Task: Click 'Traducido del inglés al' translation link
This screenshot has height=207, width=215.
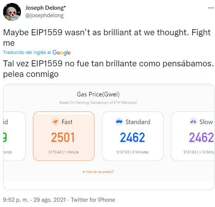Action: (x=27, y=52)
